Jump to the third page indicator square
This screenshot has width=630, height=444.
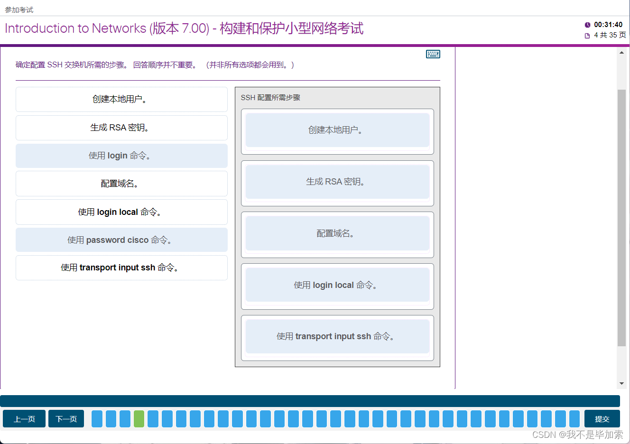click(125, 419)
